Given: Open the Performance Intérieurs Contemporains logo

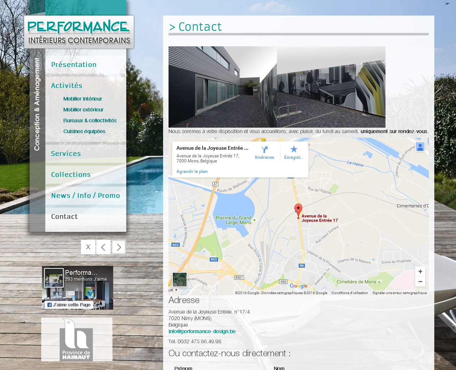Looking at the screenshot, I should (79, 32).
